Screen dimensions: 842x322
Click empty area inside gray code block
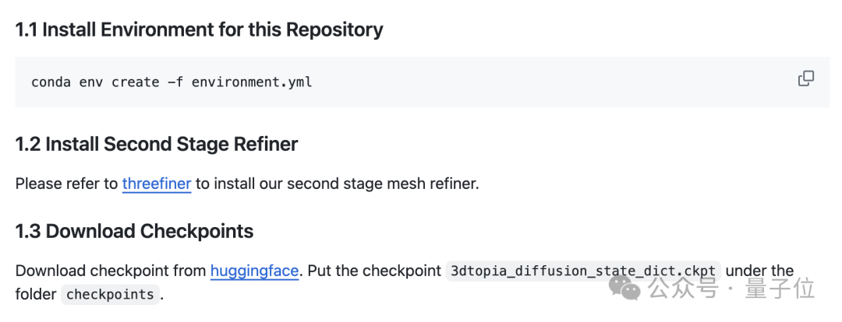tap(546, 82)
